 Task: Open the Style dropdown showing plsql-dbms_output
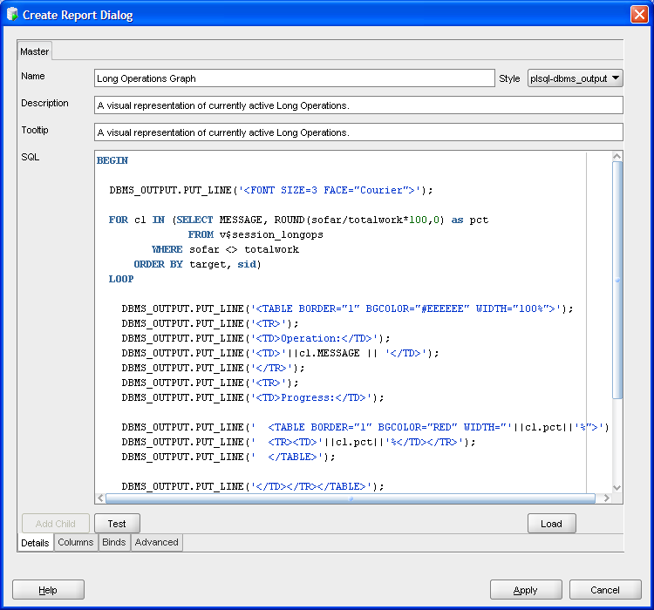(x=575, y=78)
